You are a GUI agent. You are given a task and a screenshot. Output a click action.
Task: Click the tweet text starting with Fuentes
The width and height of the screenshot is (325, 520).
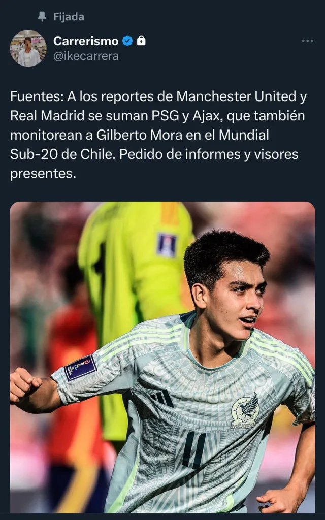(x=158, y=135)
